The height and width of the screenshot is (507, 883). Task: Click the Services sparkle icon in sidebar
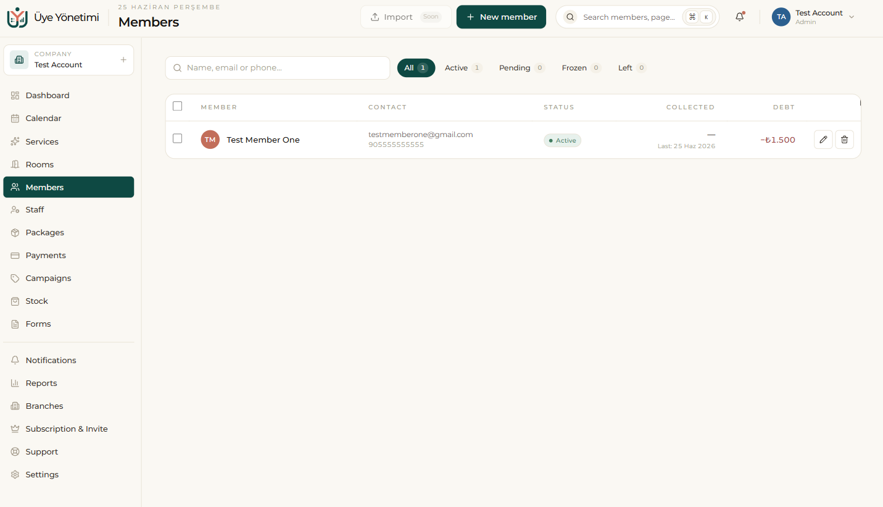[x=15, y=141]
